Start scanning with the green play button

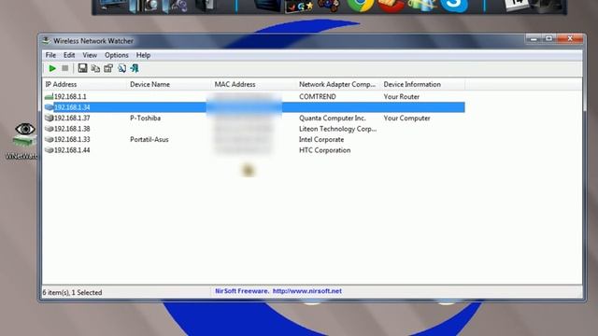(52, 68)
